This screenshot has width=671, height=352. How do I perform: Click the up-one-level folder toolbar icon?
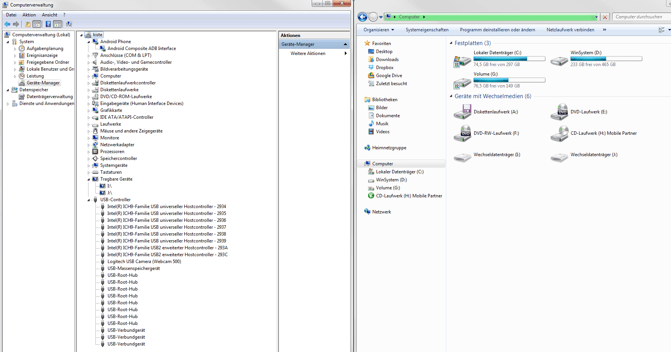[x=28, y=24]
